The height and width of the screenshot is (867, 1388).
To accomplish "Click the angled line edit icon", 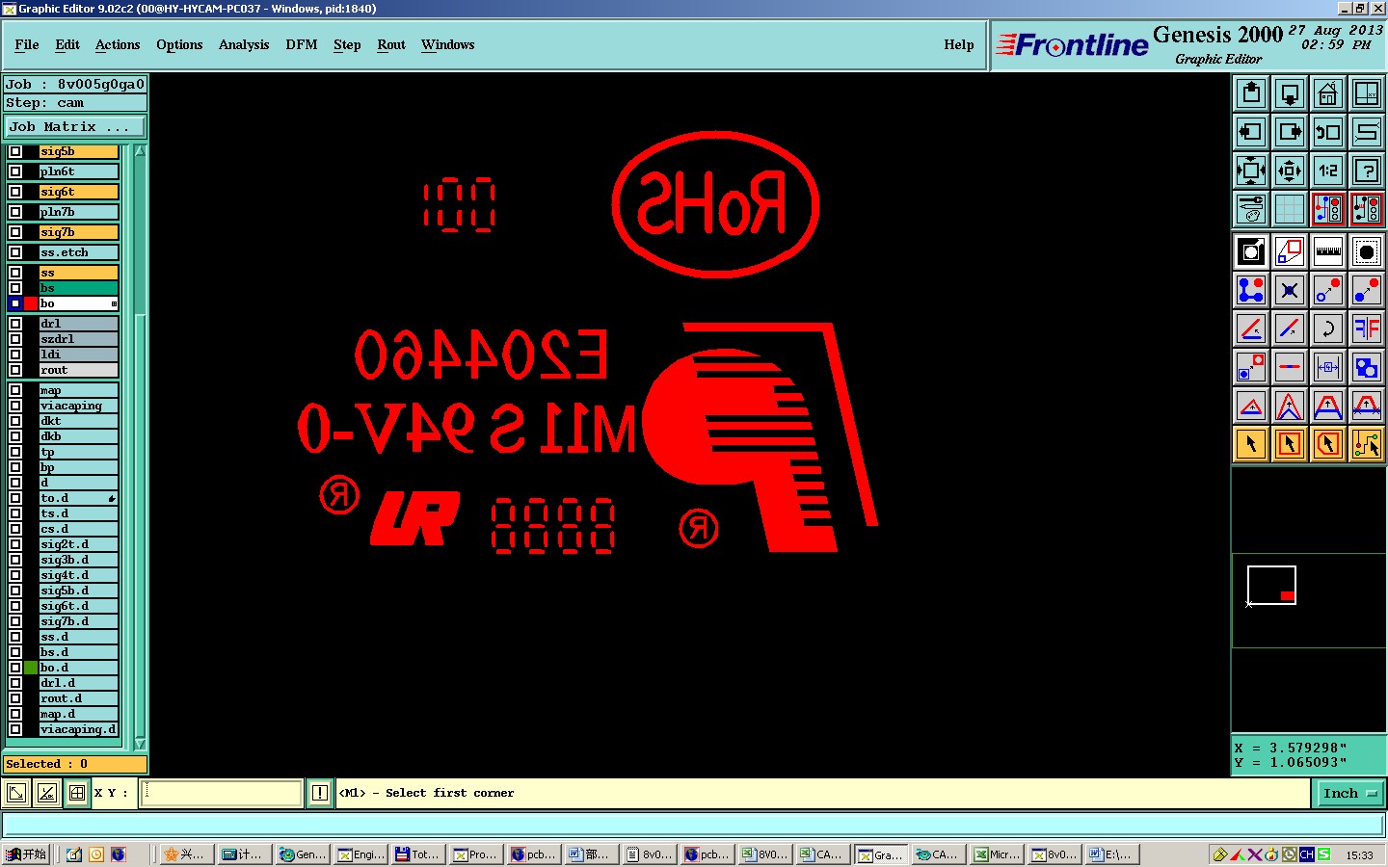I will (x=1251, y=328).
